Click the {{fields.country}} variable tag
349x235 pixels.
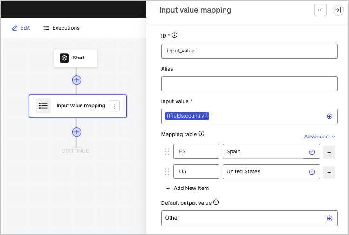(x=187, y=116)
